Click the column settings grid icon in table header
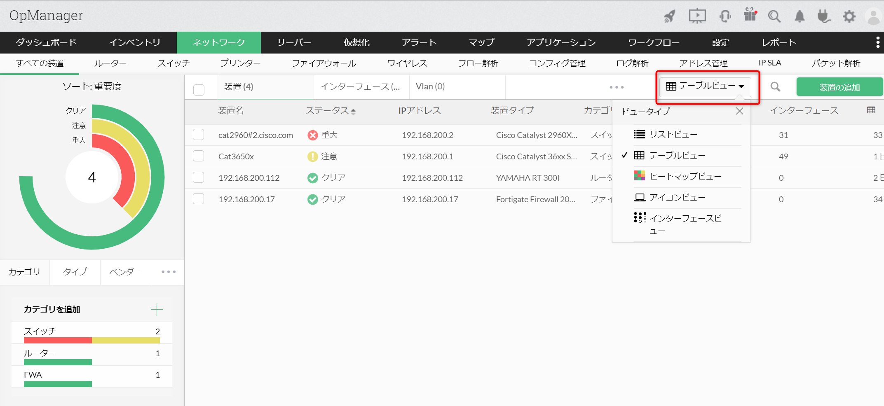Screen dimensions: 884x406 [870, 110]
